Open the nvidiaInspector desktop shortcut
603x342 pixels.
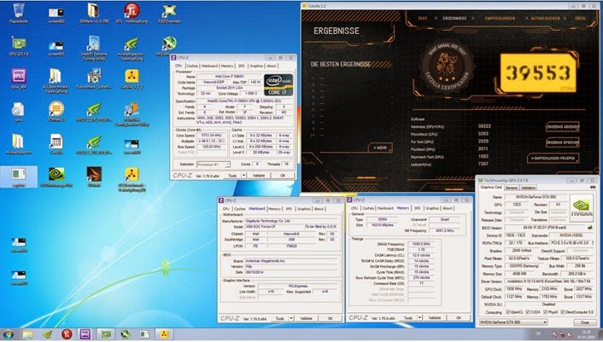pyautogui.click(x=132, y=43)
